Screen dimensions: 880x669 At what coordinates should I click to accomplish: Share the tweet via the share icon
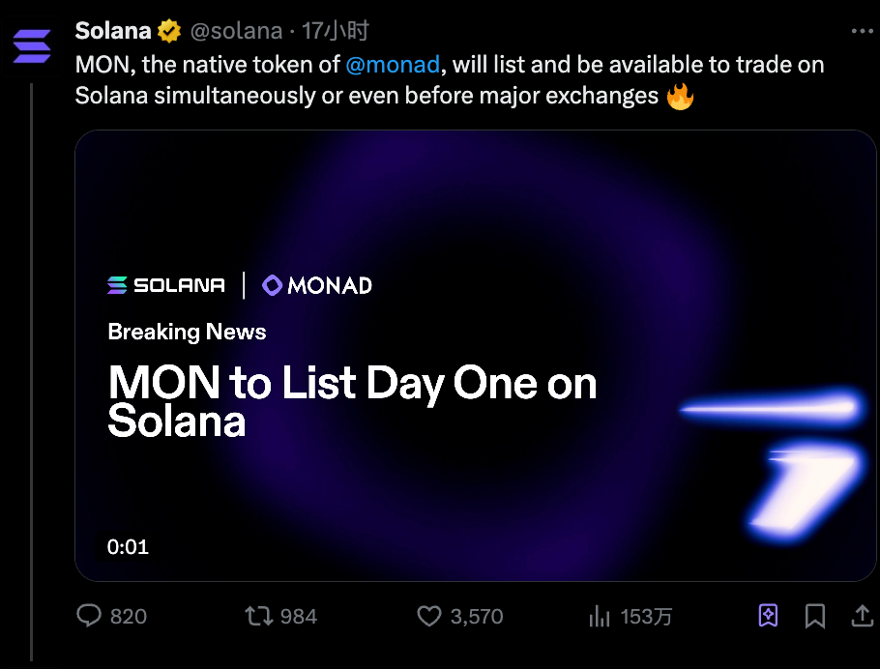[x=862, y=615]
